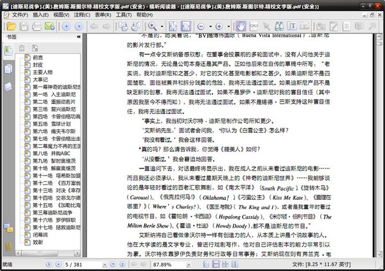Select the Hand tool in toolbar
385x271 pixels.
(242, 27)
